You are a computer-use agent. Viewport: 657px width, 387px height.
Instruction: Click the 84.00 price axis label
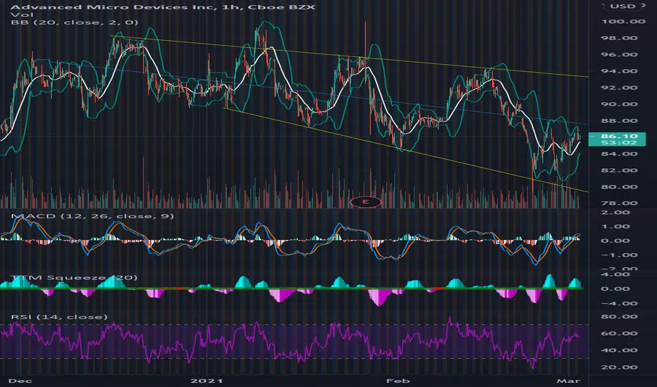(x=620, y=153)
